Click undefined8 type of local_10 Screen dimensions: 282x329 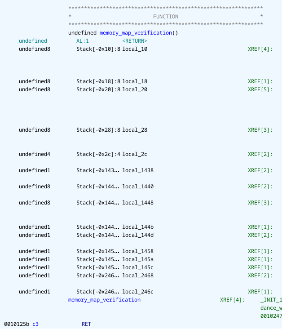35,49
